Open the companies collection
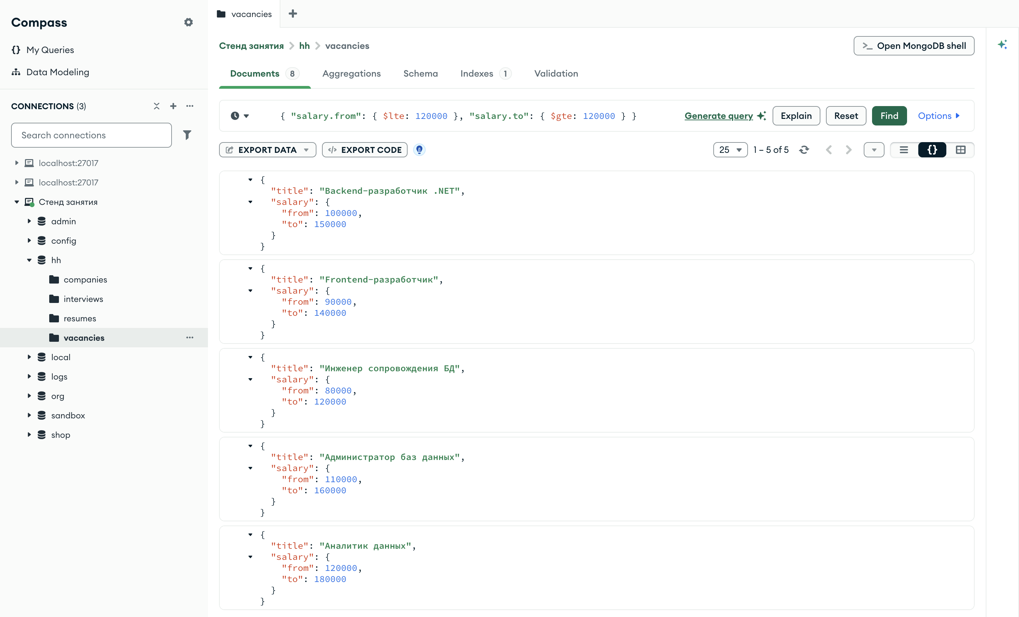This screenshot has height=617, width=1019. (x=85, y=279)
